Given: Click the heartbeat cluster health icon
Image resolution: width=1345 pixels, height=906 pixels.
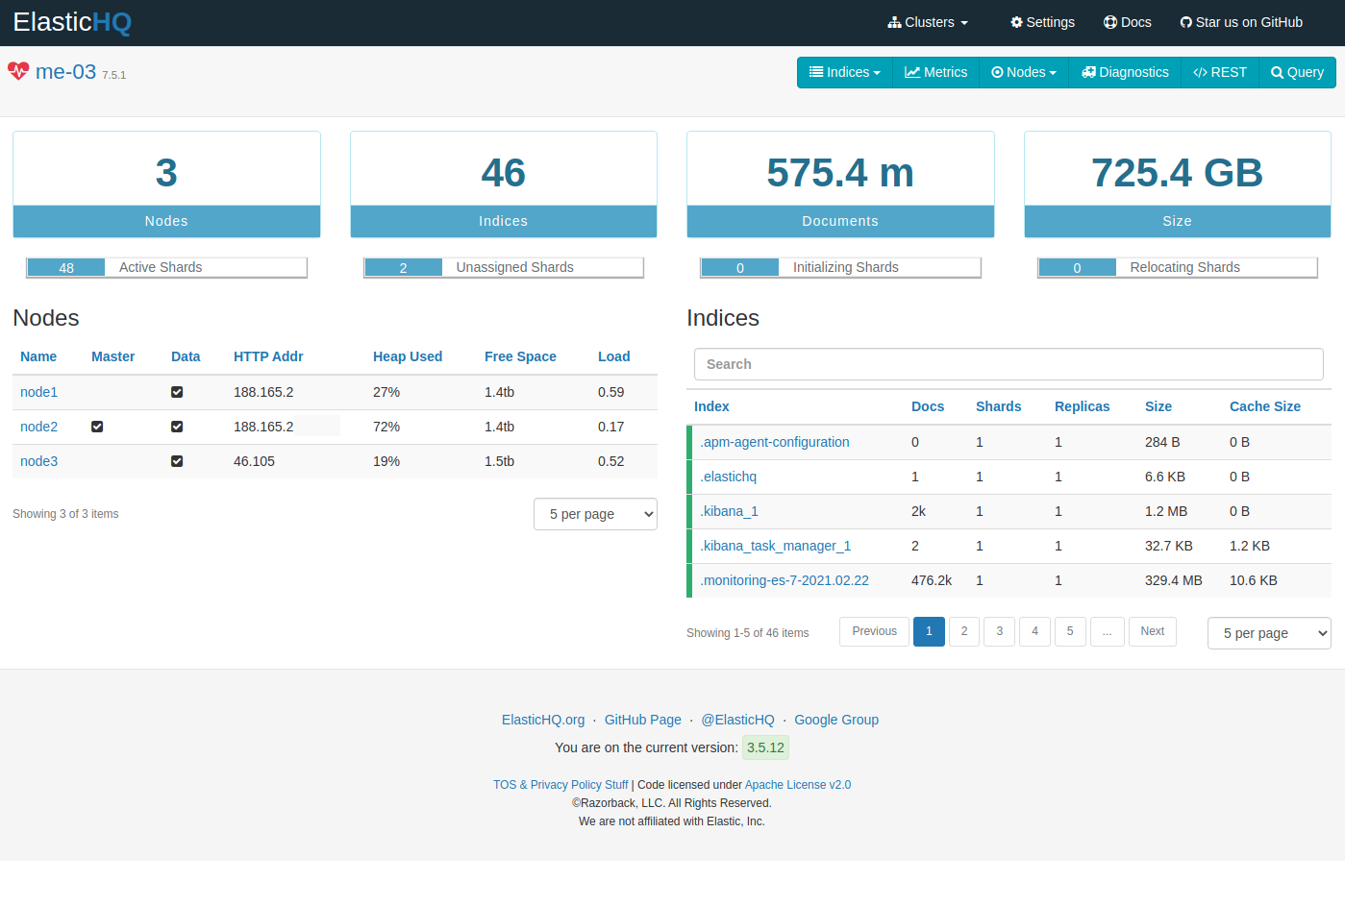Looking at the screenshot, I should point(18,71).
